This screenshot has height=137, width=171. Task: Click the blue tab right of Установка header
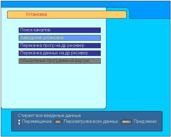click(x=150, y=13)
